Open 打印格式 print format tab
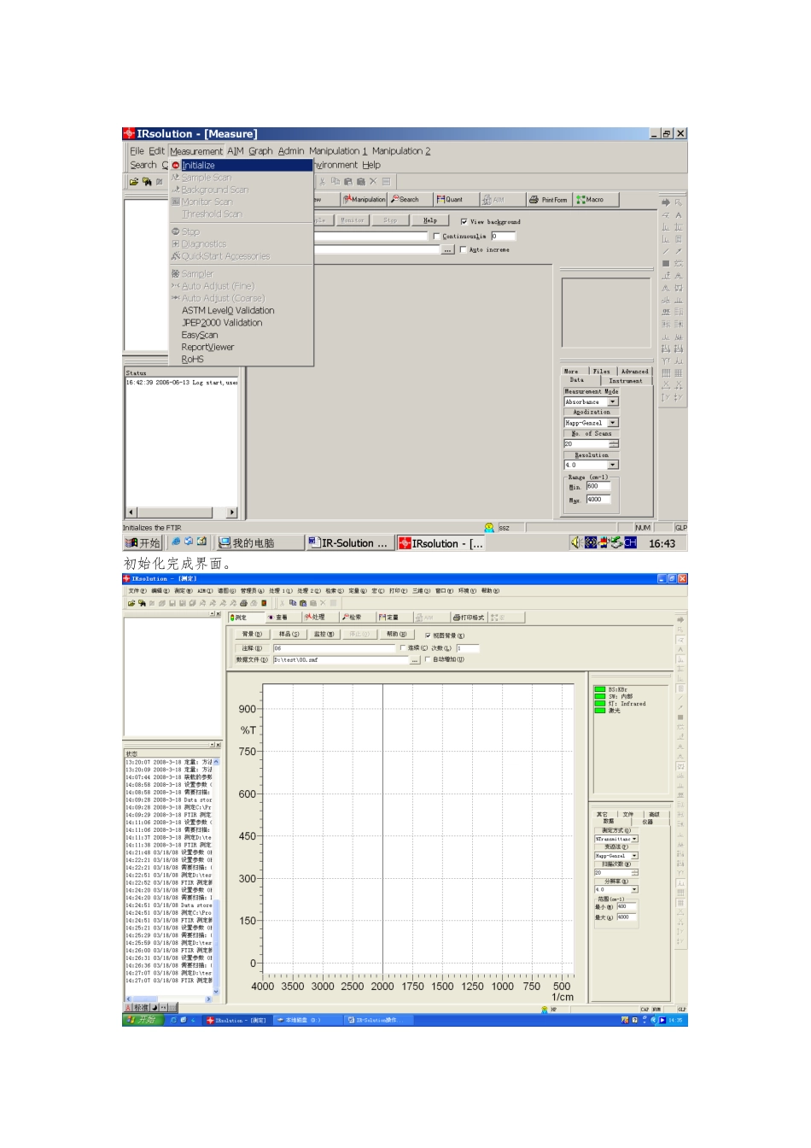Viewport: 811px width, 1148px height. pyautogui.click(x=469, y=618)
